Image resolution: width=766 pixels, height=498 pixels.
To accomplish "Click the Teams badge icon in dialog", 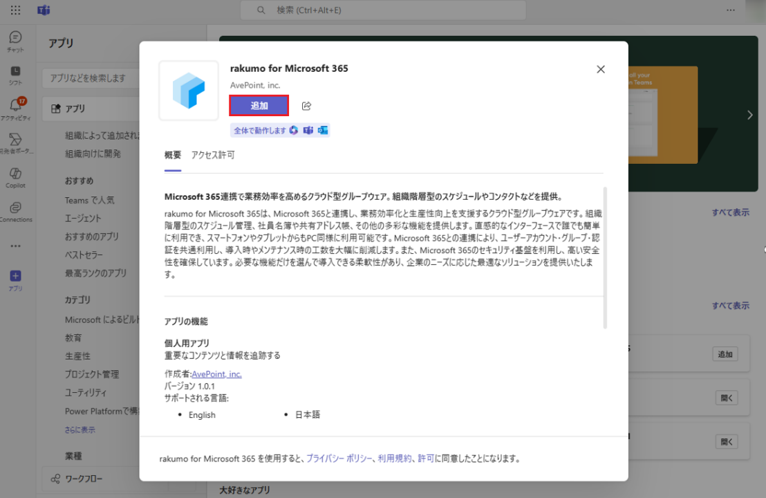I will tap(308, 130).
